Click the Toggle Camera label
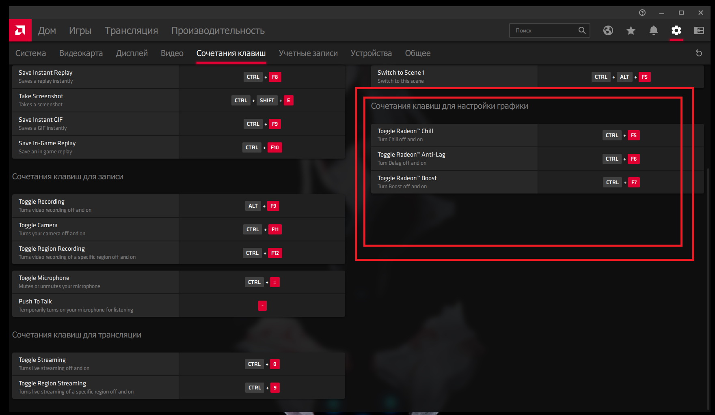Viewport: 715px width, 415px height. tap(38, 225)
